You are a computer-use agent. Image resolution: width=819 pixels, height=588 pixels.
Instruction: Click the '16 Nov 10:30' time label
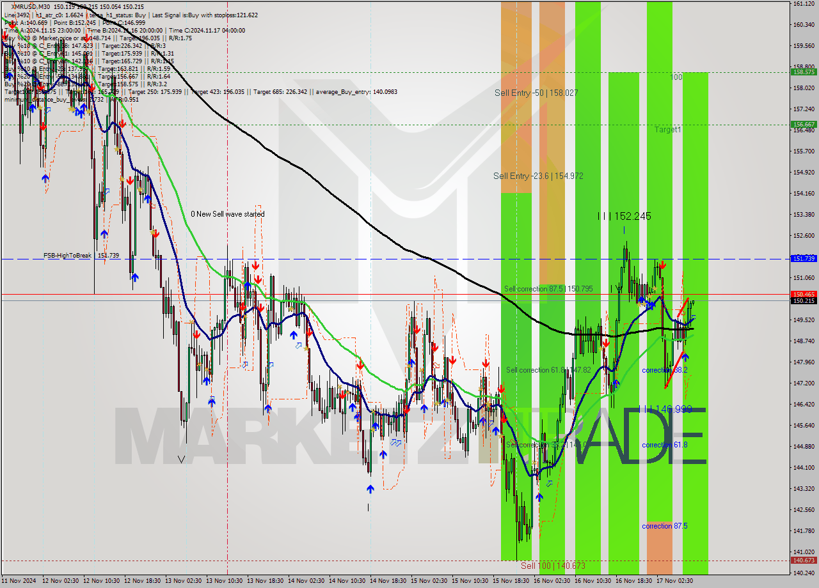coord(592,581)
